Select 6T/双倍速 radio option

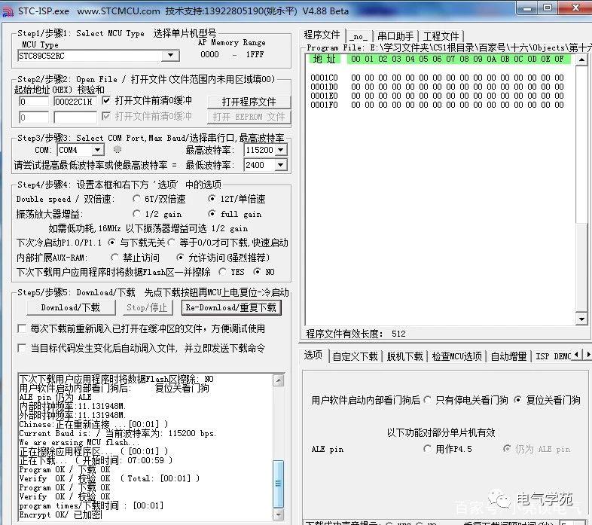(x=136, y=199)
